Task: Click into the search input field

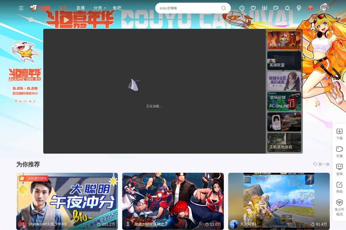Action: coord(189,8)
